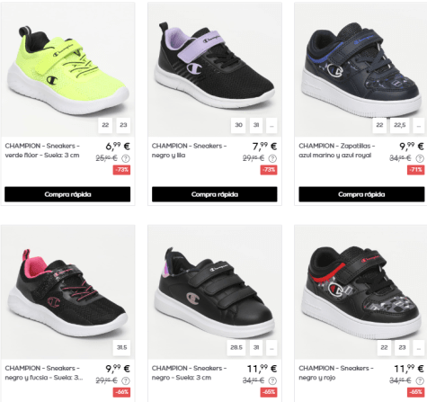This screenshot has height=402, width=427.
Task: Expand more sizes on negro y lila sneakers
Action: point(271,125)
